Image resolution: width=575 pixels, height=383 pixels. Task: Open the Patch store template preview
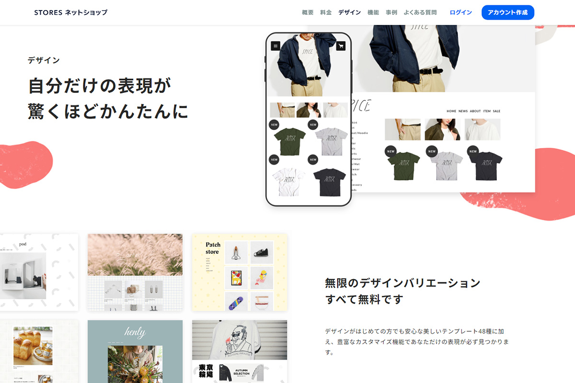(x=240, y=272)
